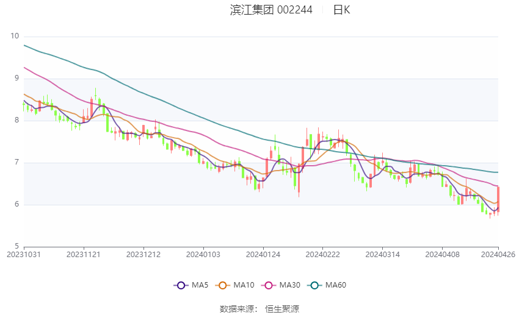Click the y-axis value 7
This screenshot has width=519, height=315.
(x=17, y=163)
